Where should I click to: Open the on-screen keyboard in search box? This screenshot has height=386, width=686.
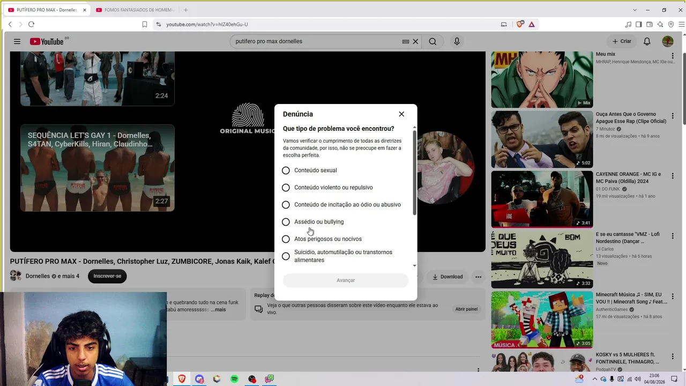(406, 41)
